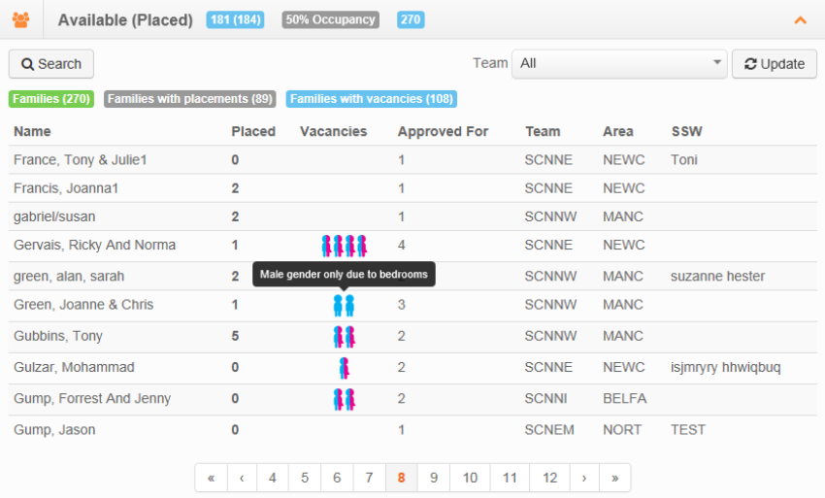
Task: Click the Update button
Action: point(774,64)
